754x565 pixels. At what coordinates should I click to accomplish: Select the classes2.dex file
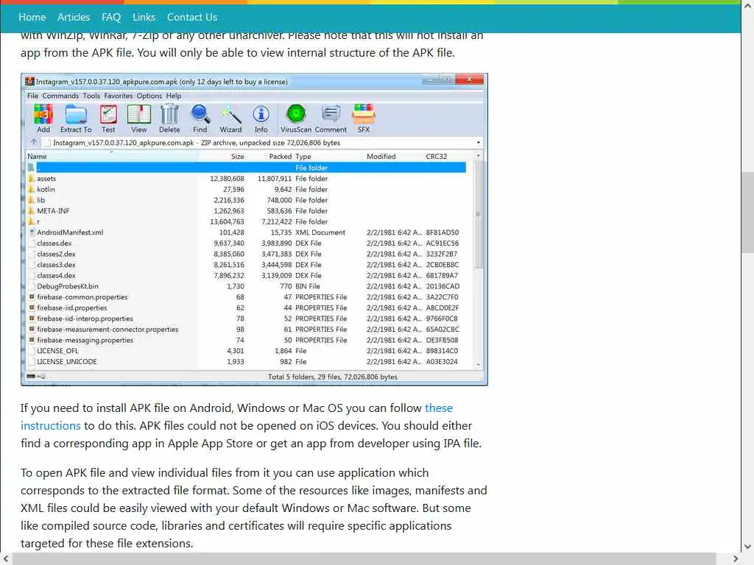point(246,254)
